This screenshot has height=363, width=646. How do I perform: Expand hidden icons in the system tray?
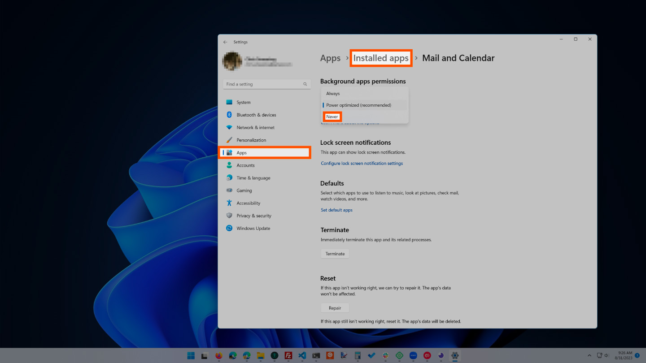589,355
